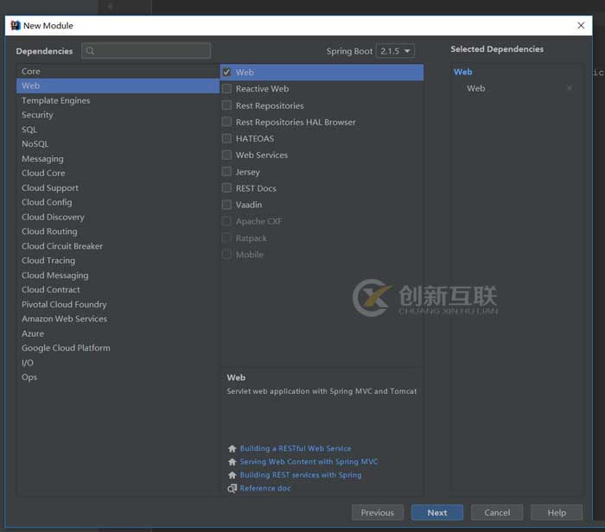605x532 pixels.
Task: Select the Cloud Contract category
Action: point(118,289)
